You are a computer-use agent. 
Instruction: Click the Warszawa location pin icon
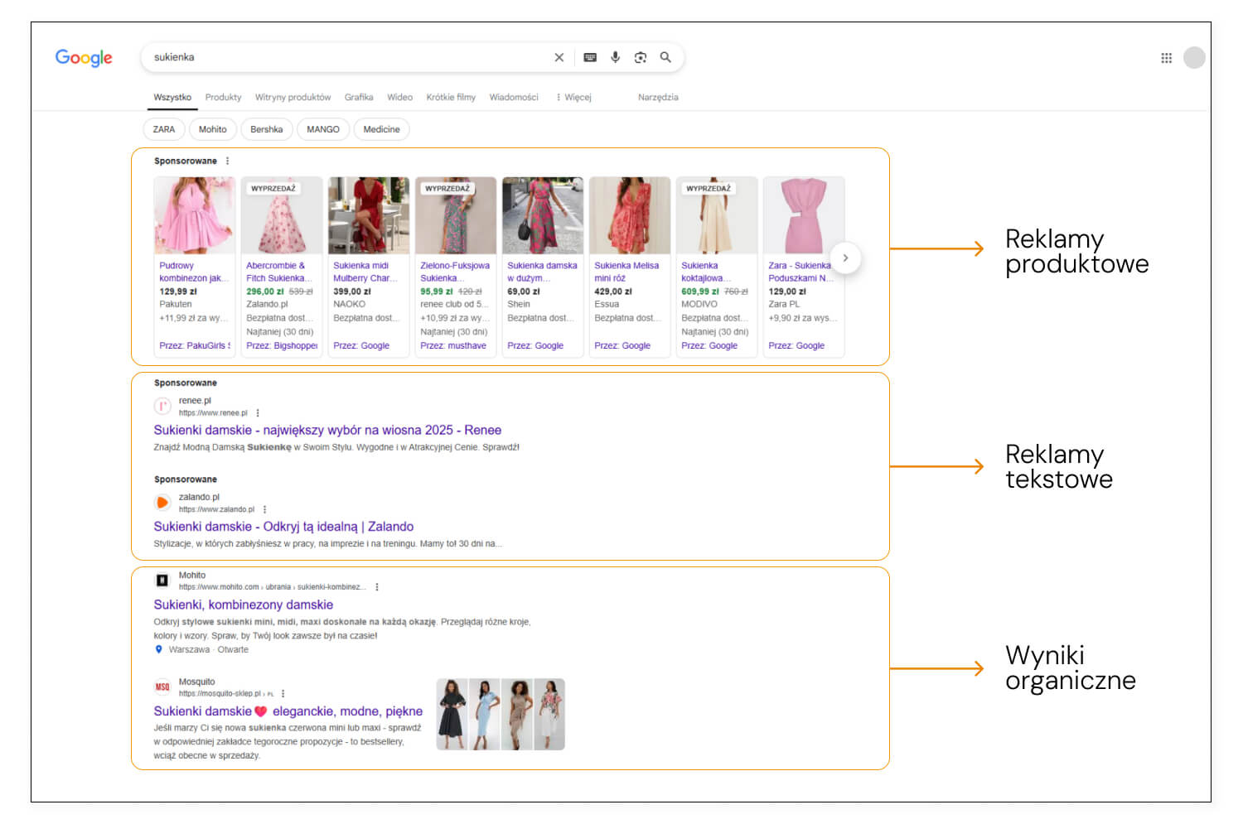(x=159, y=649)
